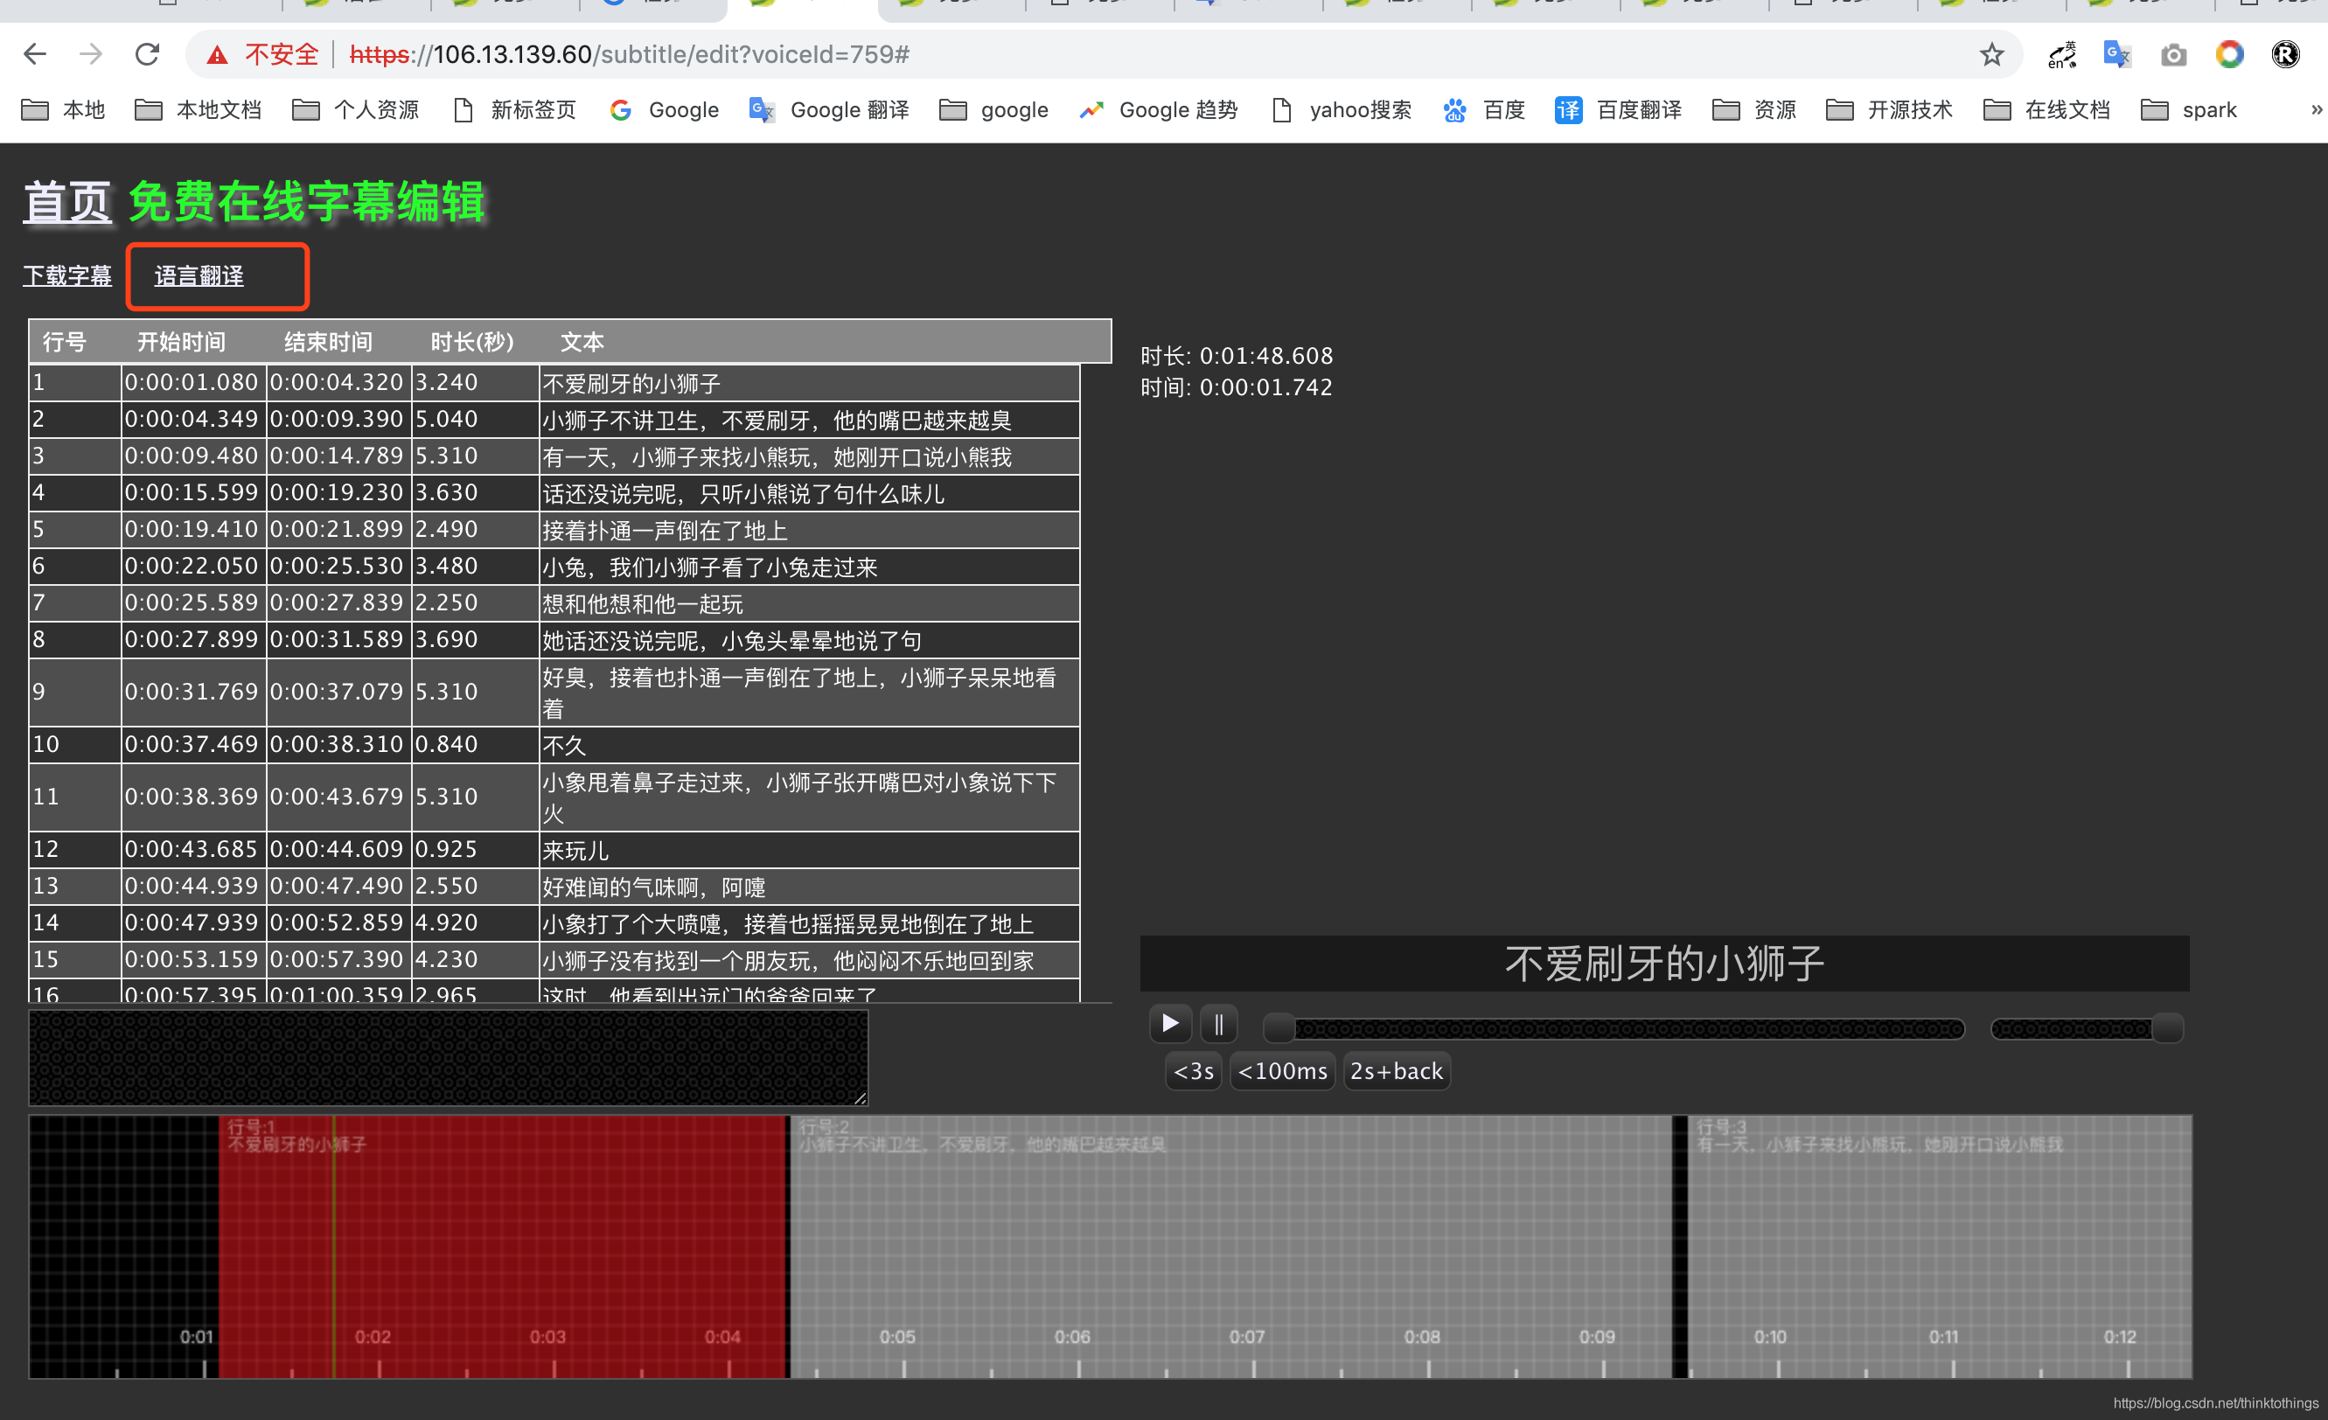Click the <100ms step back button
The height and width of the screenshot is (1420, 2328).
pyautogui.click(x=1282, y=1070)
